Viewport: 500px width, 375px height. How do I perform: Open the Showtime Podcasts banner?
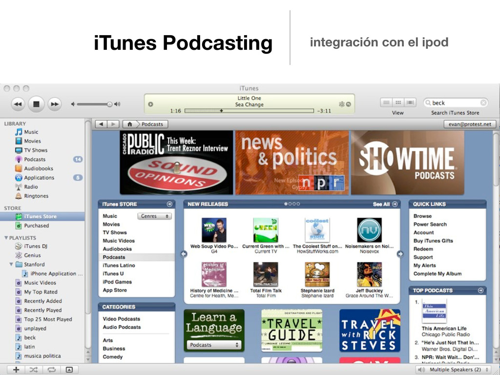click(408, 162)
